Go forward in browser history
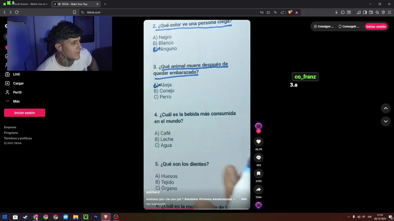This screenshot has height=221, width=394. tap(10, 12)
